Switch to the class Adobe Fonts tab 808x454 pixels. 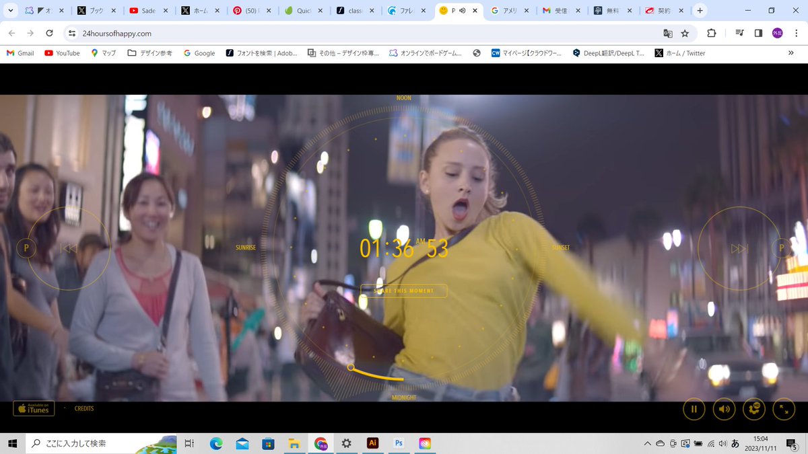(x=356, y=11)
